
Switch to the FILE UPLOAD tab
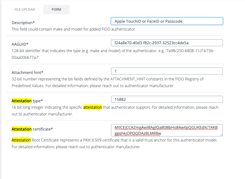(25, 10)
